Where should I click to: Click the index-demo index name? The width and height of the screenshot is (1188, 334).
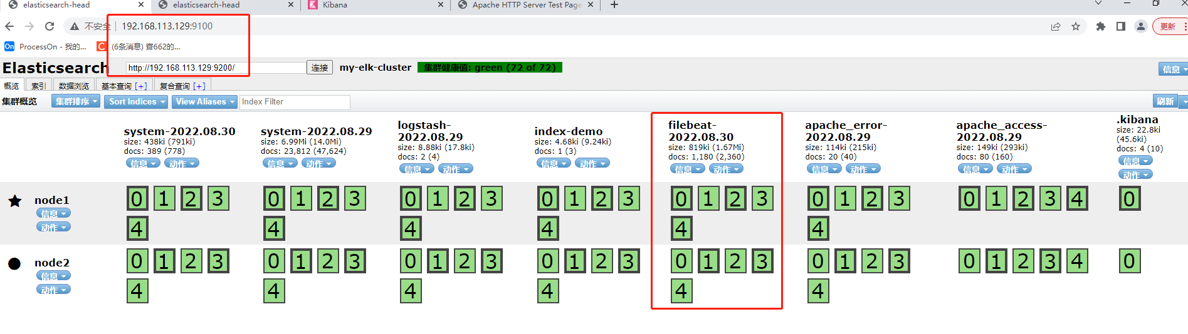[x=569, y=131]
